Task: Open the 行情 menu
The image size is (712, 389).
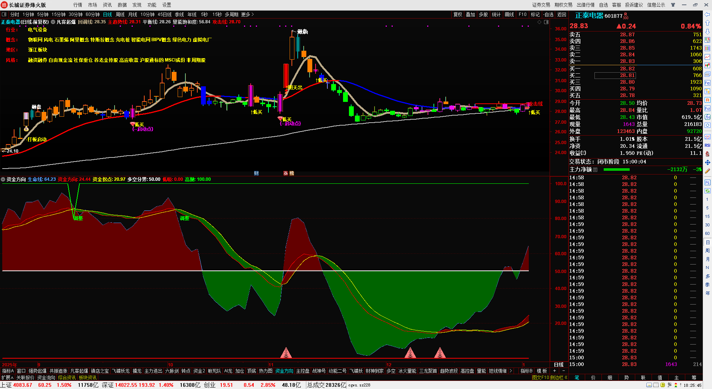Action: coord(78,5)
